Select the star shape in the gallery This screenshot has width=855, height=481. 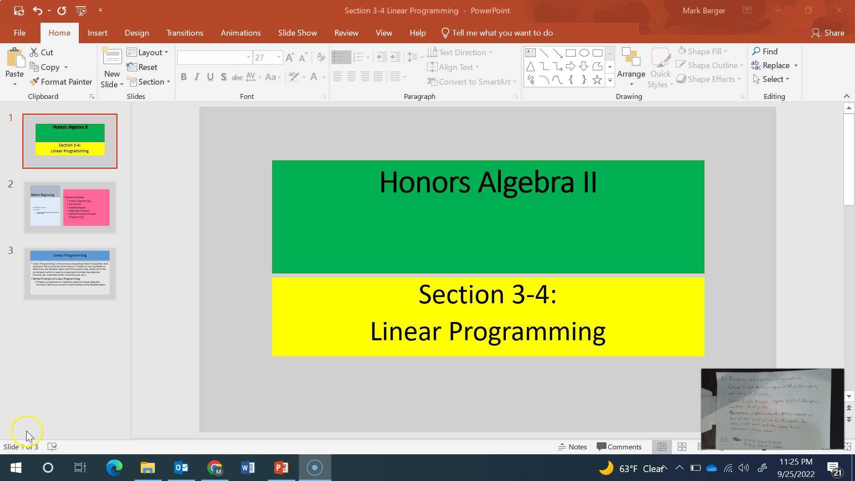pyautogui.click(x=597, y=80)
